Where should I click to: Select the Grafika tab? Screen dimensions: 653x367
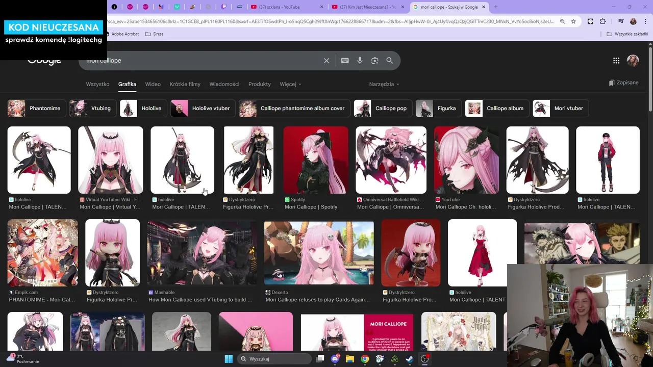pyautogui.click(x=127, y=84)
